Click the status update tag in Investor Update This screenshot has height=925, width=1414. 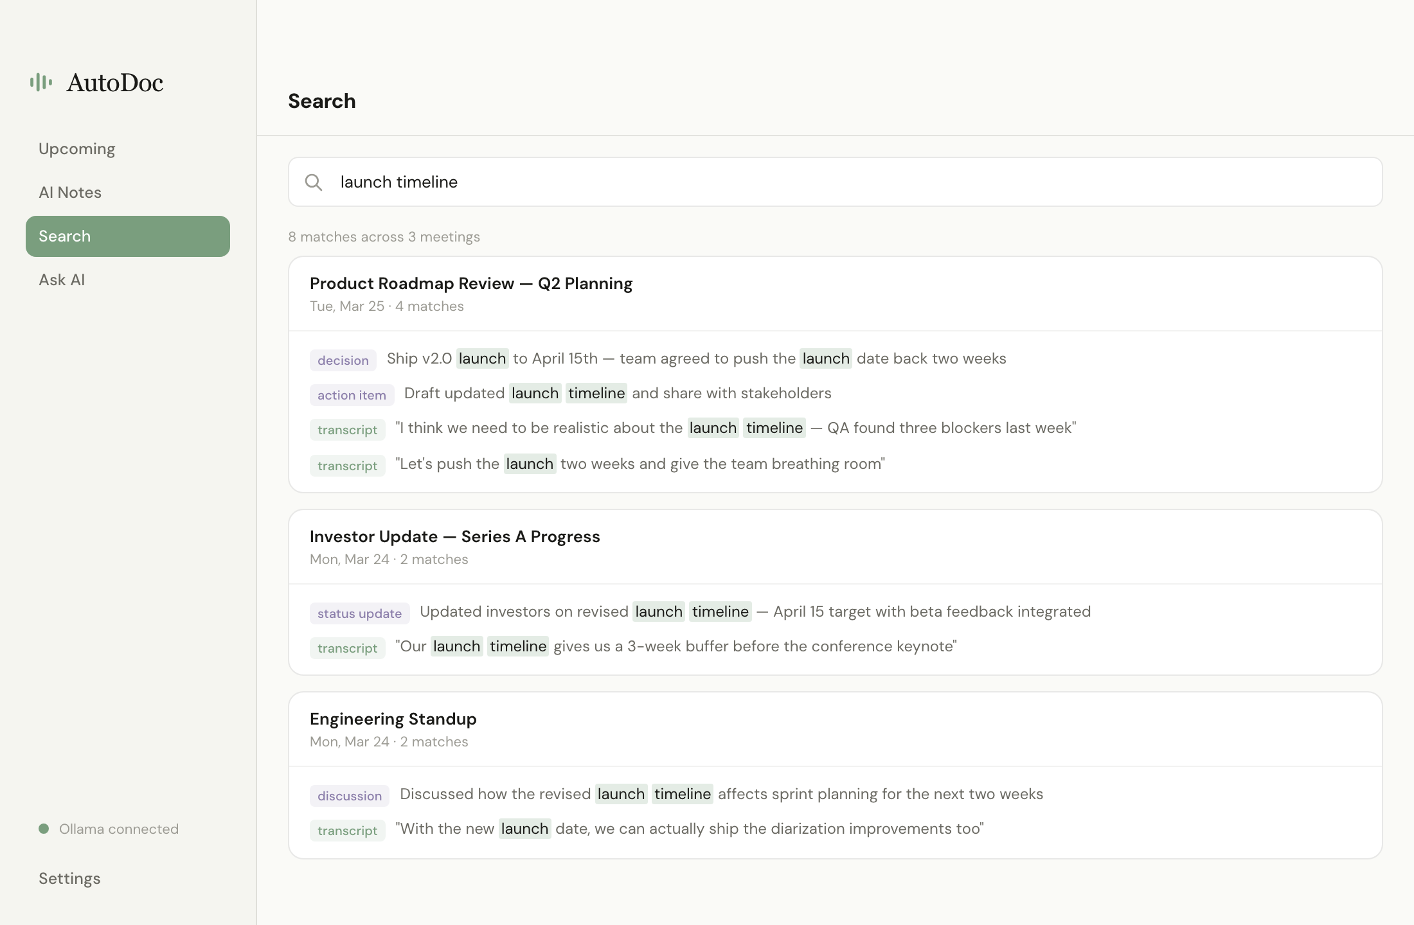[x=359, y=613]
